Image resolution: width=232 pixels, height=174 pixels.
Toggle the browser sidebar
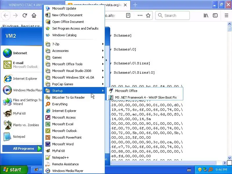[215, 15]
